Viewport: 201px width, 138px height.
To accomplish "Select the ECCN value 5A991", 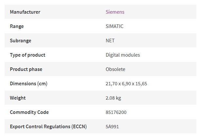I will pyautogui.click(x=112, y=127).
